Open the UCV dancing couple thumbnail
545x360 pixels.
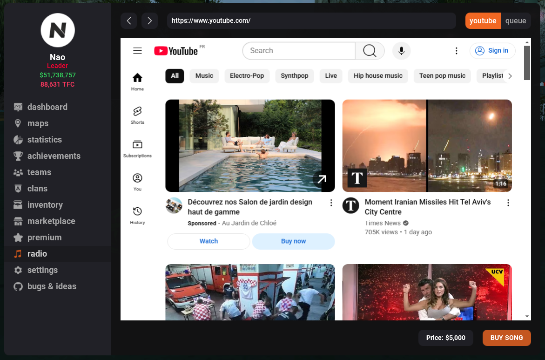pyautogui.click(x=427, y=292)
